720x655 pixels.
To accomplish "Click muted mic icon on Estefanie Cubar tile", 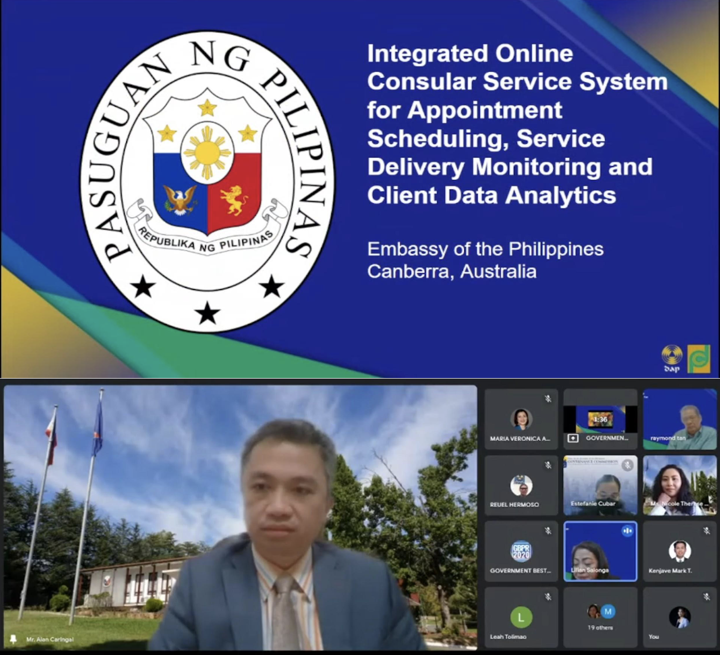I will (x=627, y=465).
